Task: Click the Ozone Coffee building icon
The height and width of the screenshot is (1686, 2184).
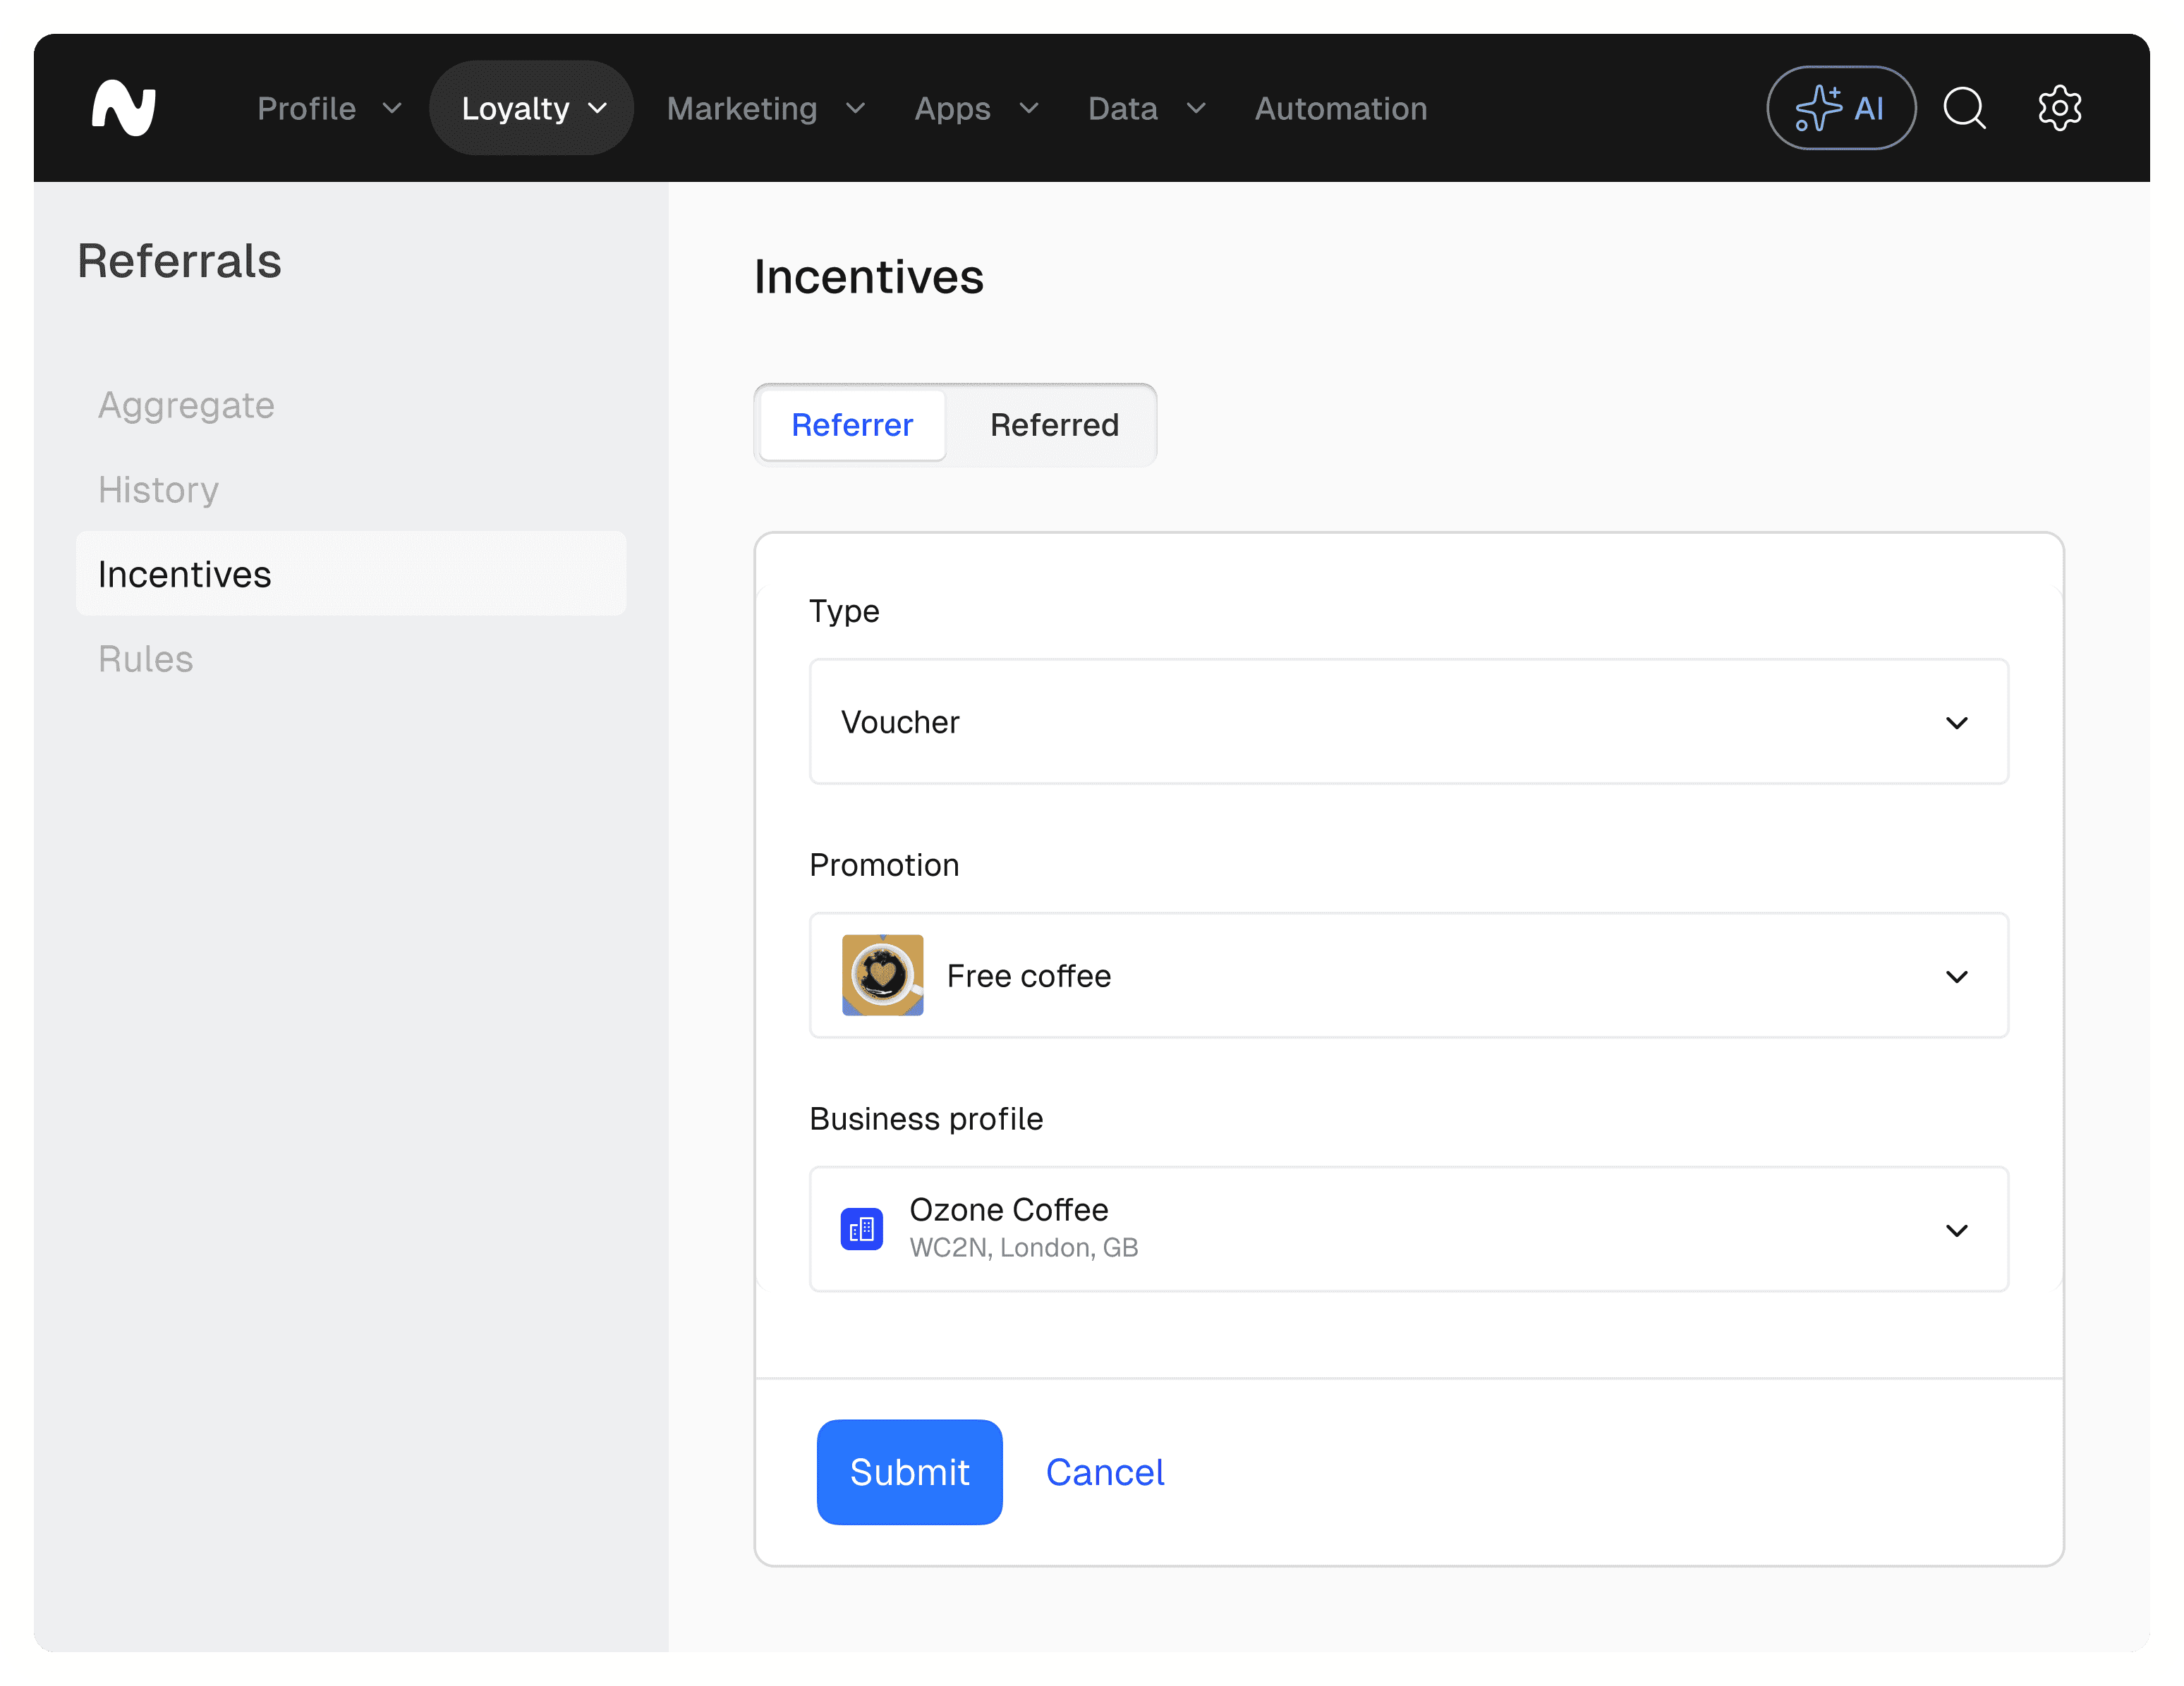Action: click(x=861, y=1229)
